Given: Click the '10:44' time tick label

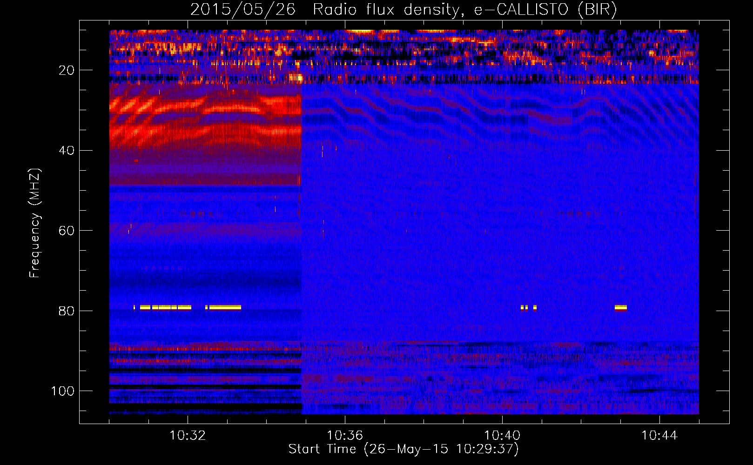Looking at the screenshot, I should pos(659,436).
